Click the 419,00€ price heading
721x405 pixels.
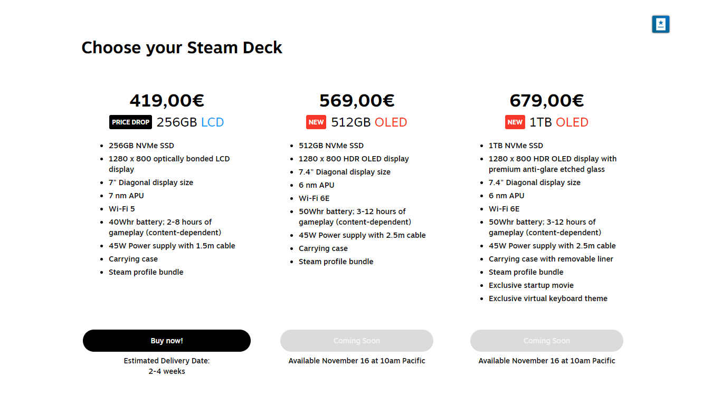point(167,100)
